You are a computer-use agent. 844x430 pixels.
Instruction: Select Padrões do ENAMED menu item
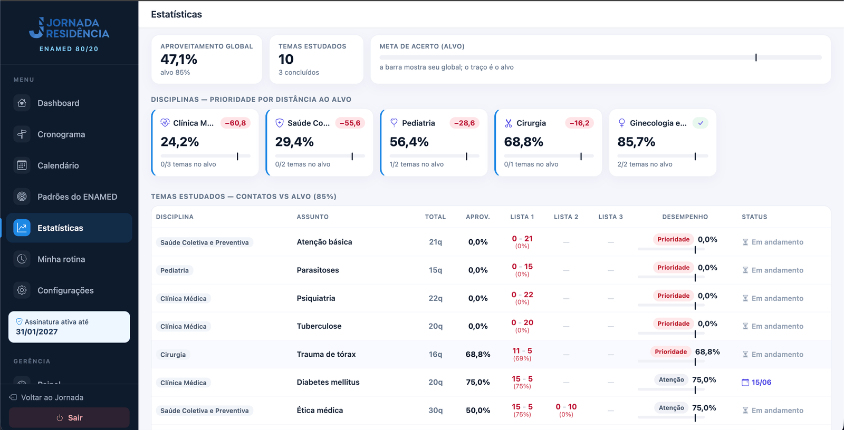[69, 197]
